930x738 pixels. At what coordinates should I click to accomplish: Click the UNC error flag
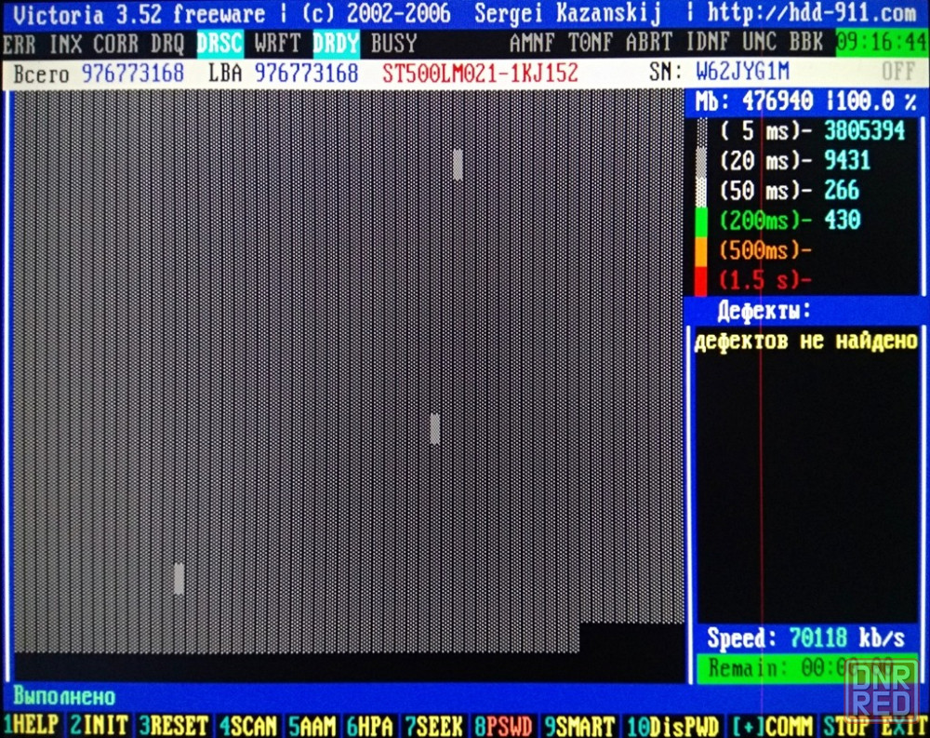tap(760, 43)
